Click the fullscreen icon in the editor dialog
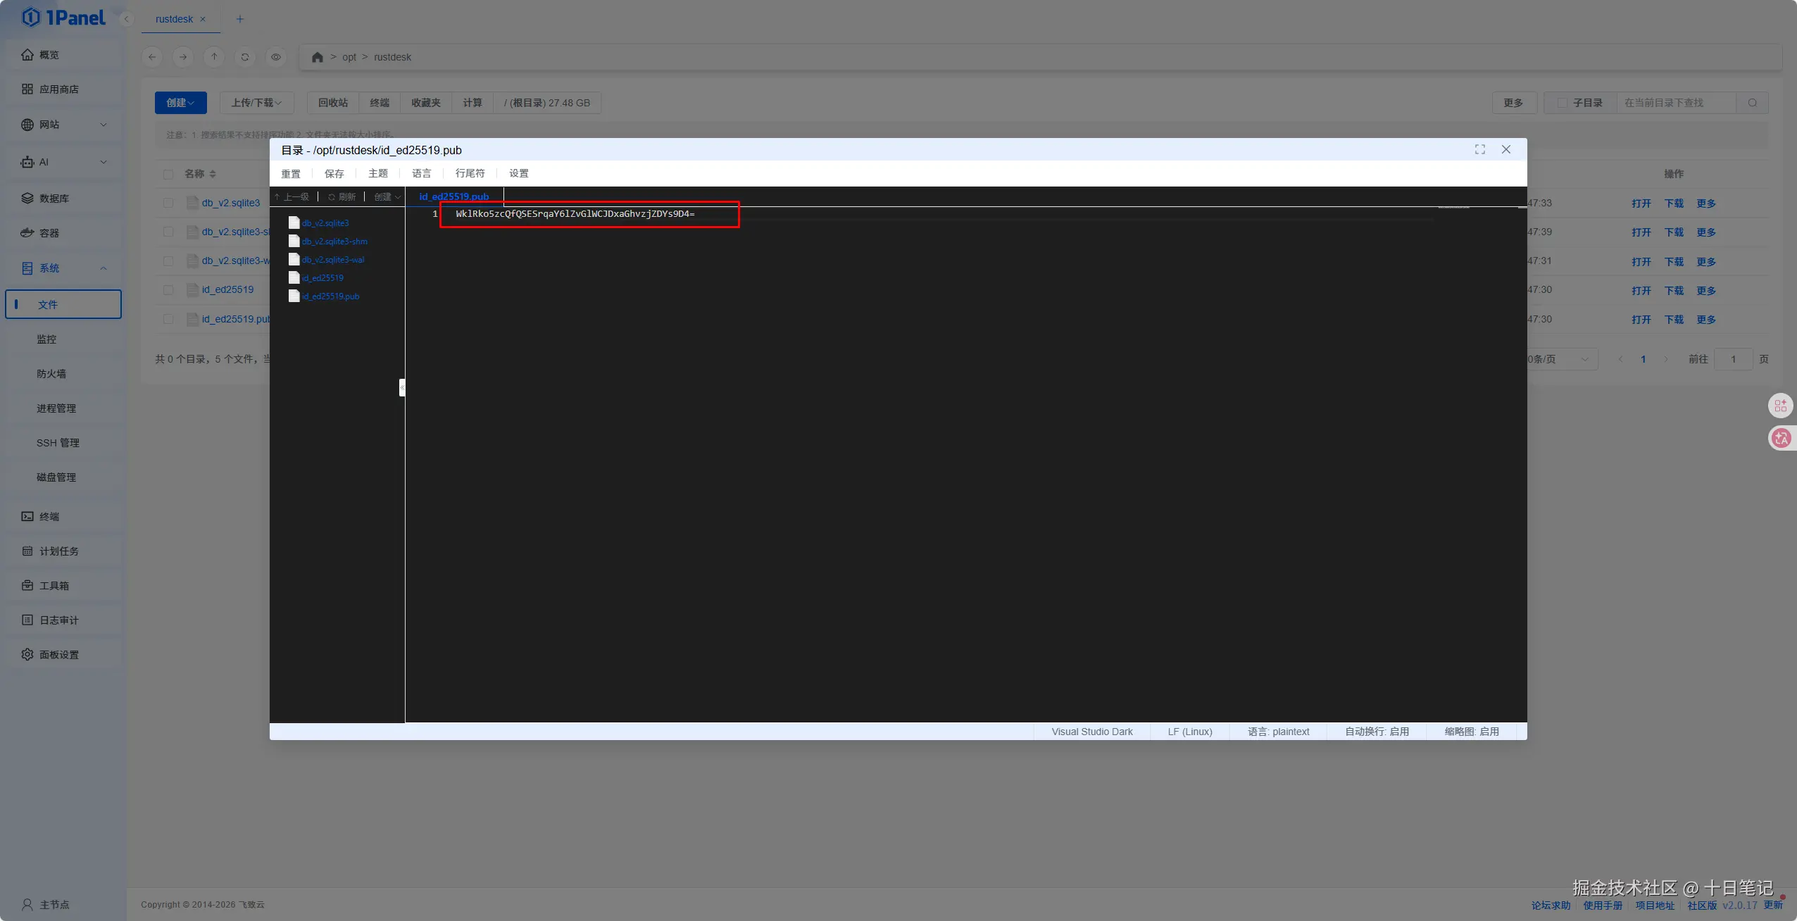 click(x=1479, y=149)
